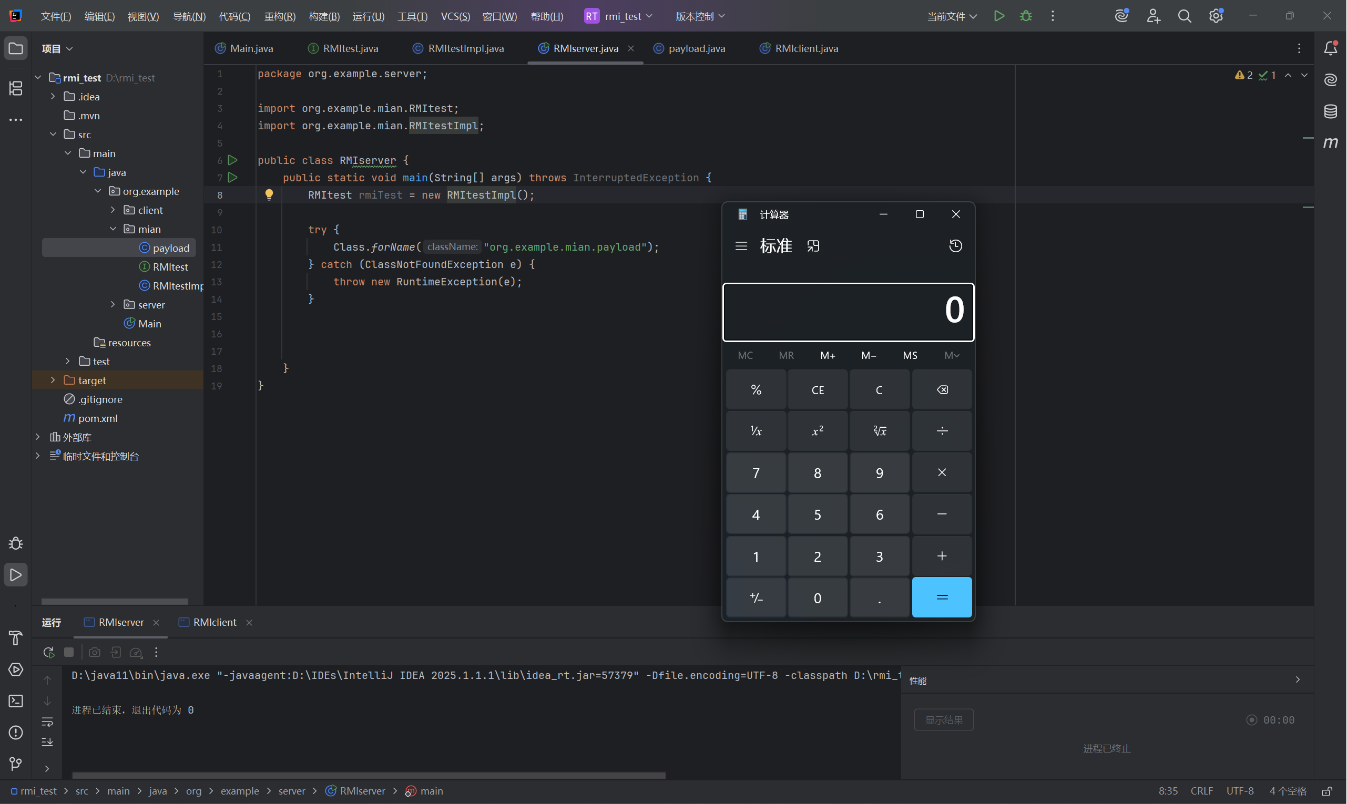The image size is (1347, 804).
Task: Rerun RMIserver in the Run panel
Action: pyautogui.click(x=49, y=652)
